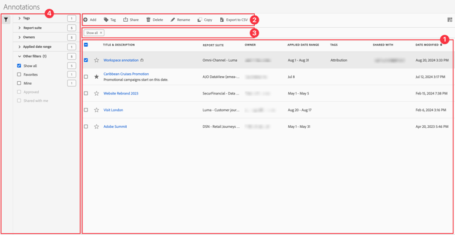Open Website Rebrand 2023 annotation
Viewport: 455px width, 235px height.
coord(121,93)
